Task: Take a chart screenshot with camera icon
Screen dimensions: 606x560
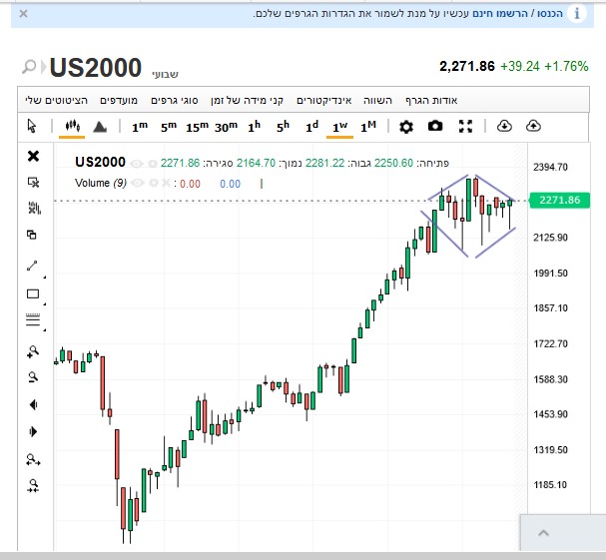Action: point(435,126)
